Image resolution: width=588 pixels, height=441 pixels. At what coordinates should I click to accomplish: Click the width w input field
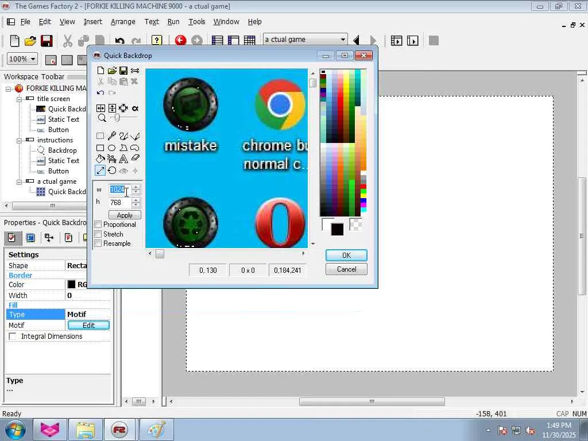(119, 189)
